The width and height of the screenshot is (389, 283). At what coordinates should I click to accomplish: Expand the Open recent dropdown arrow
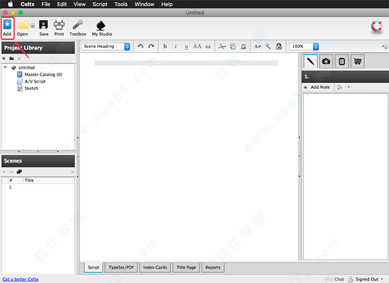33,25
